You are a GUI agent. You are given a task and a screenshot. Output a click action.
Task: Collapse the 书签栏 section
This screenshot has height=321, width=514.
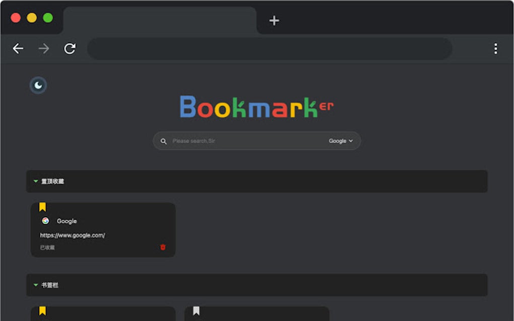(36, 285)
